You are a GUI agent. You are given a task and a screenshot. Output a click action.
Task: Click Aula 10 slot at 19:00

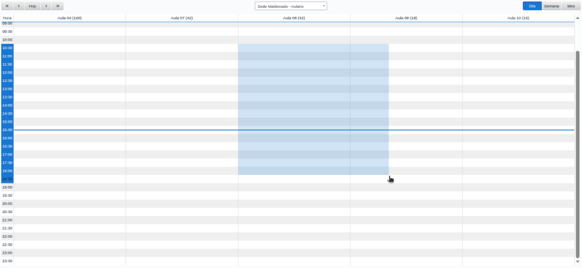click(518, 187)
